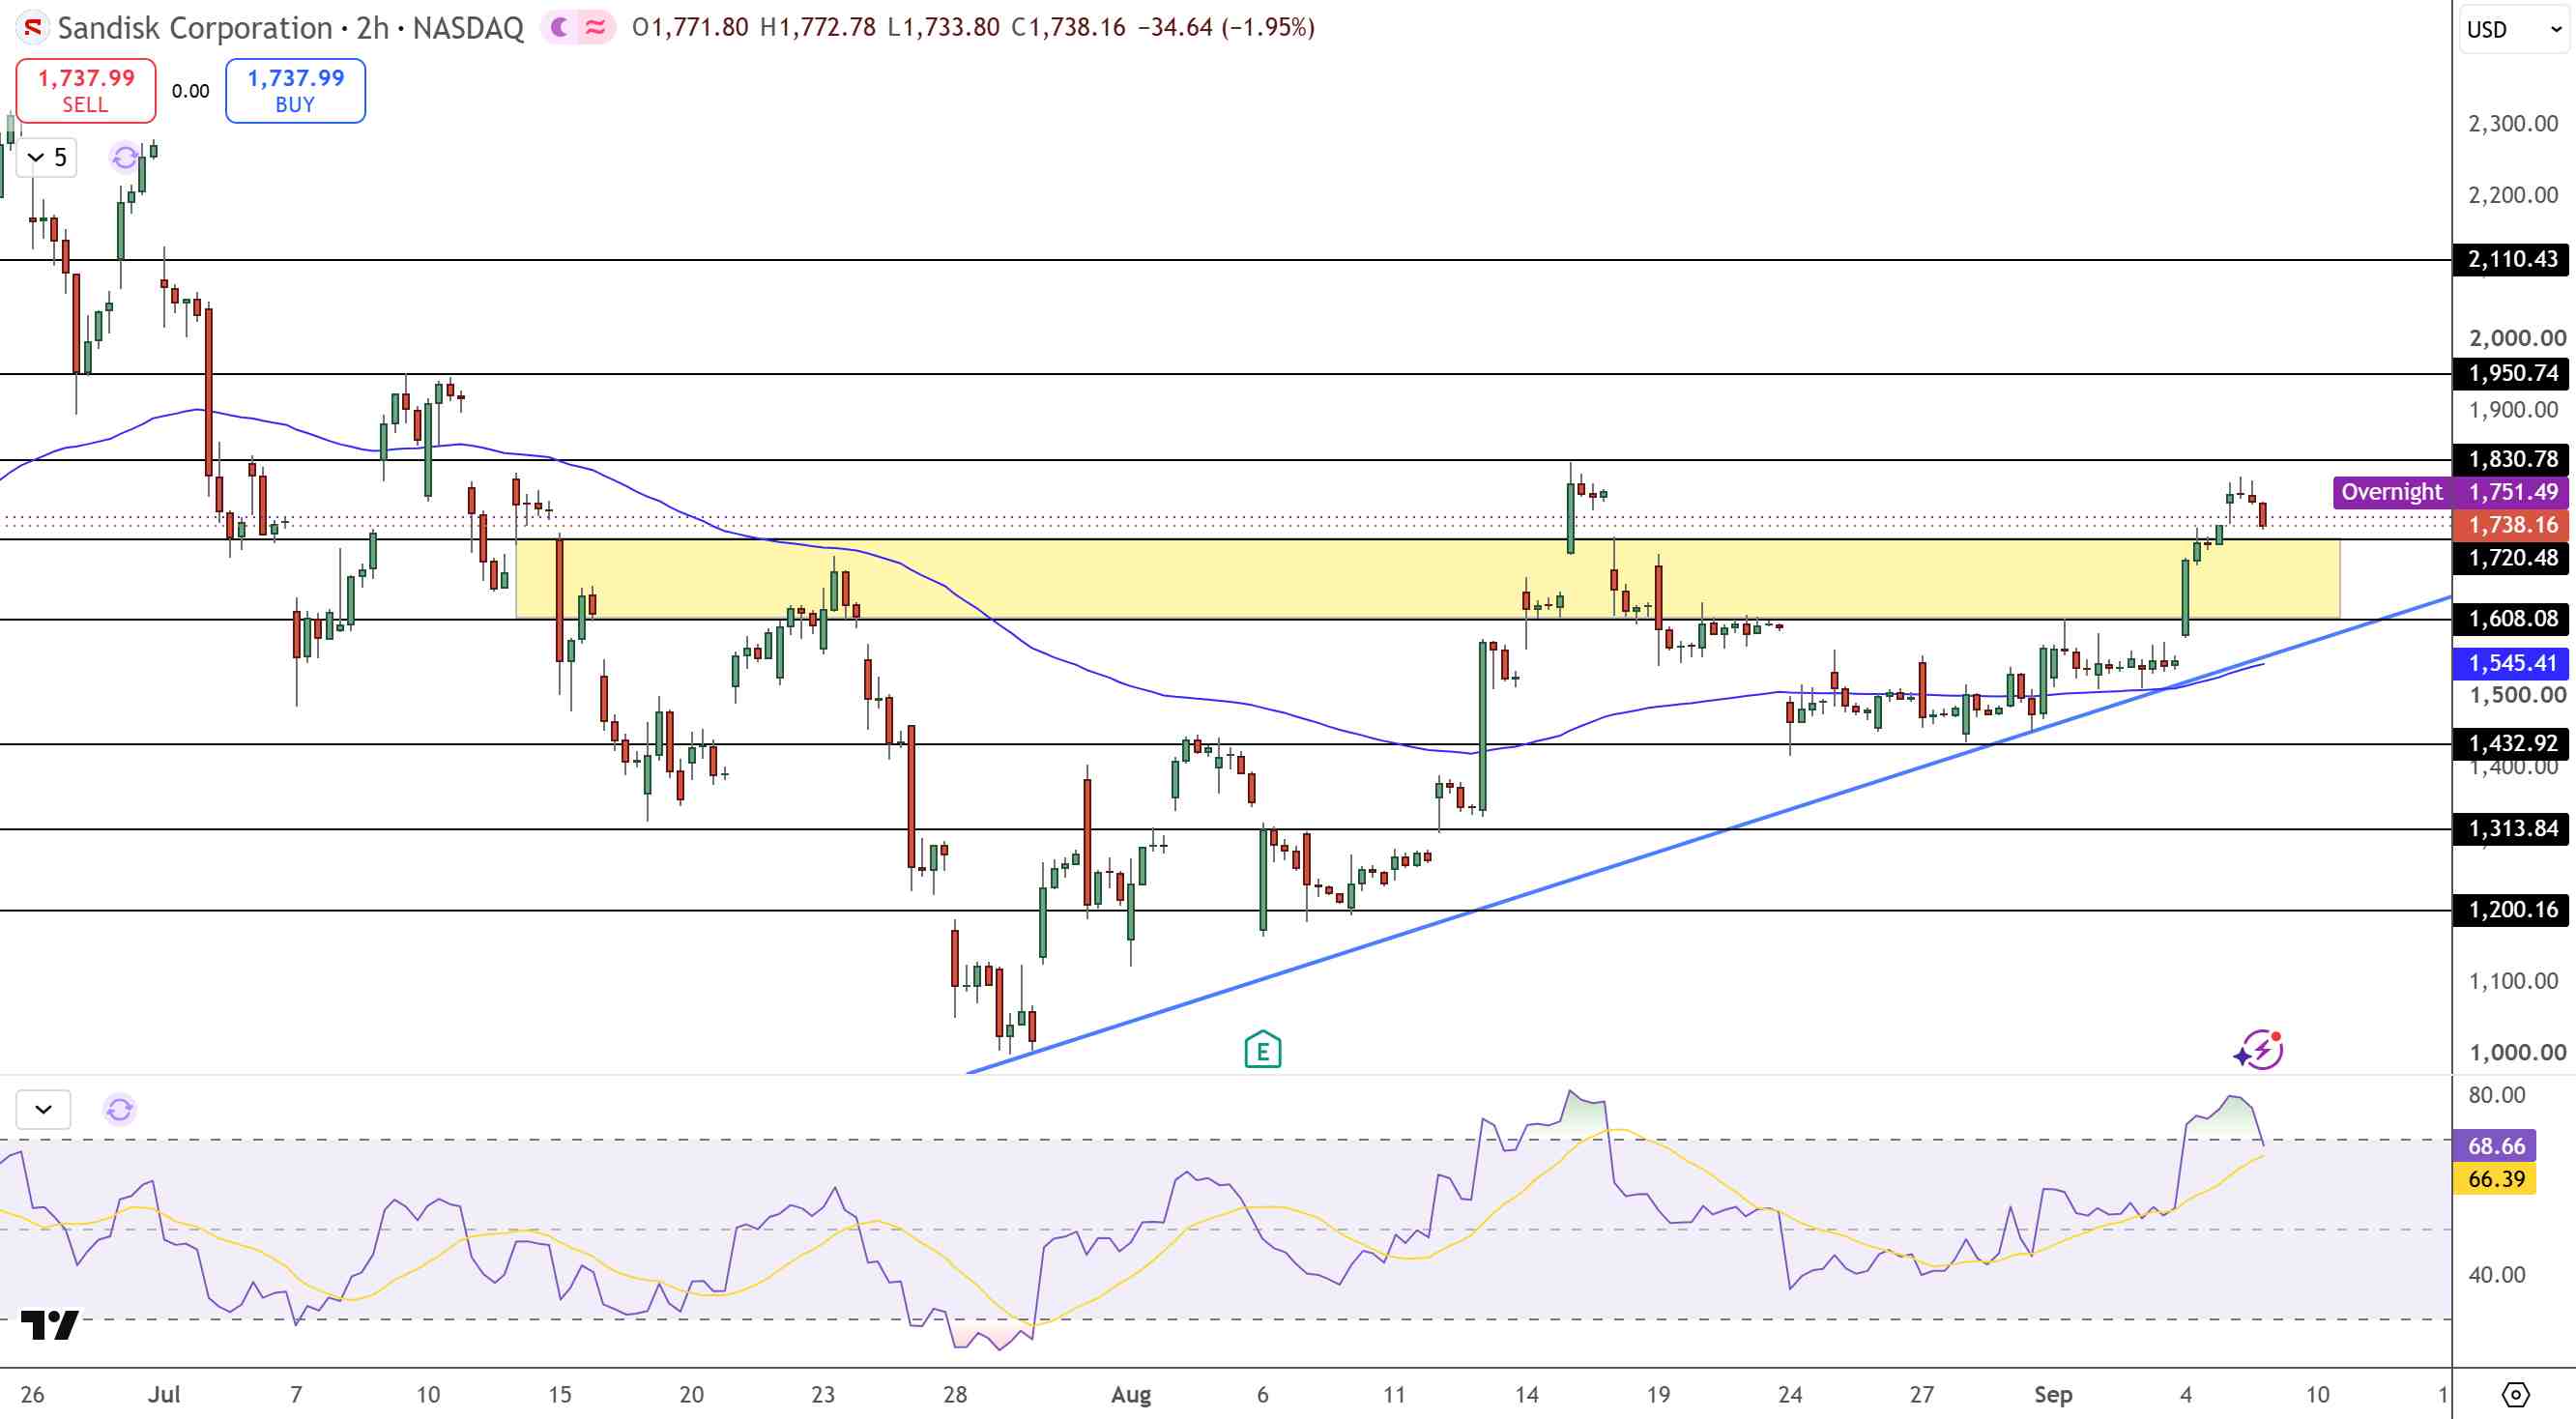This screenshot has height=1419, width=2576.
Task: Click the C1,738.16 close value
Action: (x=1068, y=27)
